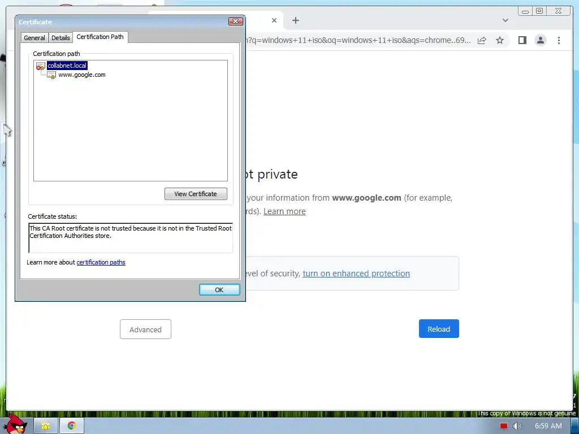579x434 pixels.
Task: Close the Chrome window
Action: click(558, 11)
